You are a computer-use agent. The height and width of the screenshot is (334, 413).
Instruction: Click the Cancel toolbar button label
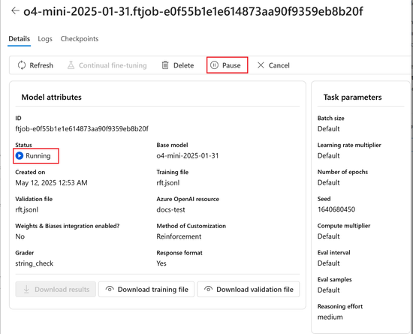pos(279,65)
